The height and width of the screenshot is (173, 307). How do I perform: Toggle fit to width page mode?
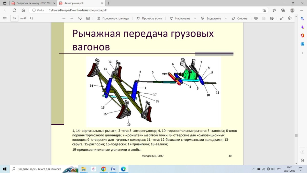[x=87, y=18]
